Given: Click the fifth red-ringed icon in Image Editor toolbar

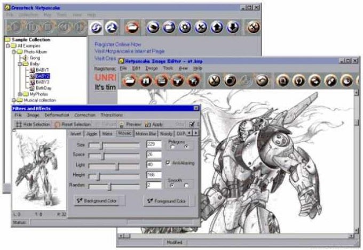Looking at the screenshot, I should [194, 81].
